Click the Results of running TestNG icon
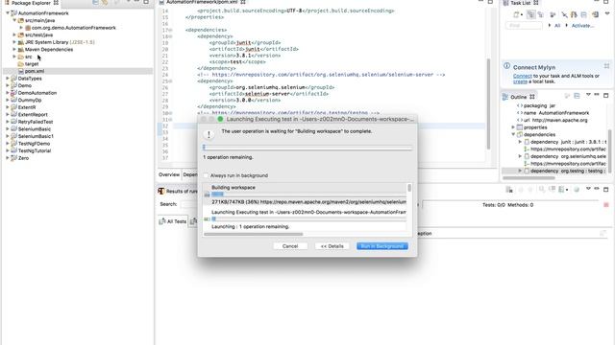The height and width of the screenshot is (345, 615). [x=160, y=191]
